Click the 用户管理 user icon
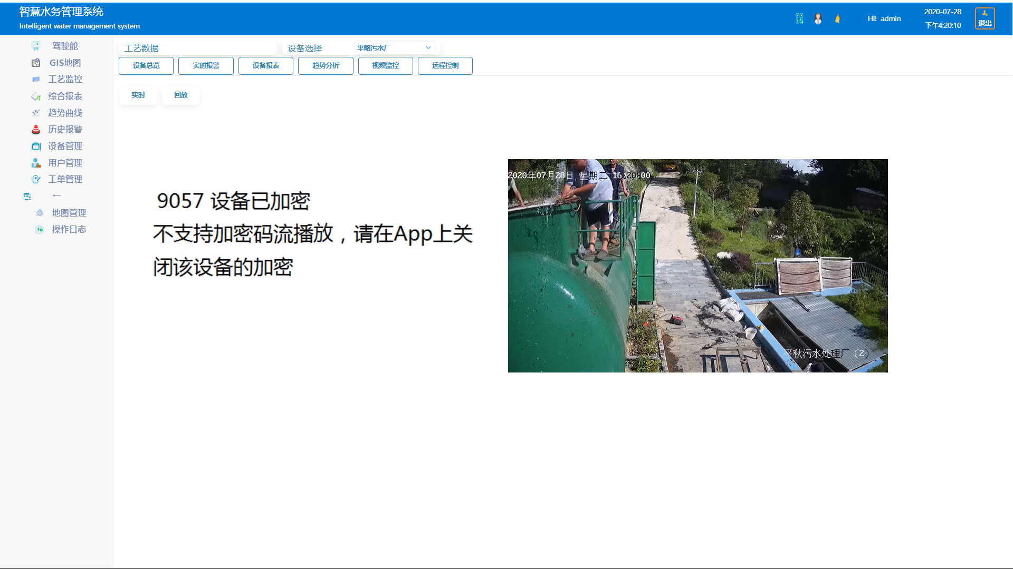The height and width of the screenshot is (569, 1013). tap(36, 163)
